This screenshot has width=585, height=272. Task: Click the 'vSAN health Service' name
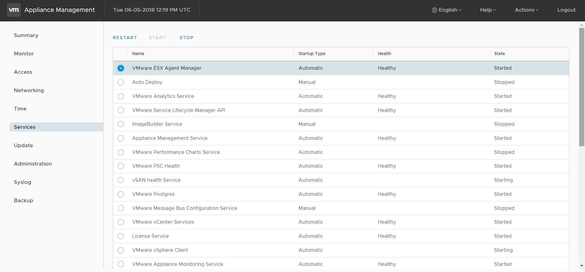tap(156, 180)
